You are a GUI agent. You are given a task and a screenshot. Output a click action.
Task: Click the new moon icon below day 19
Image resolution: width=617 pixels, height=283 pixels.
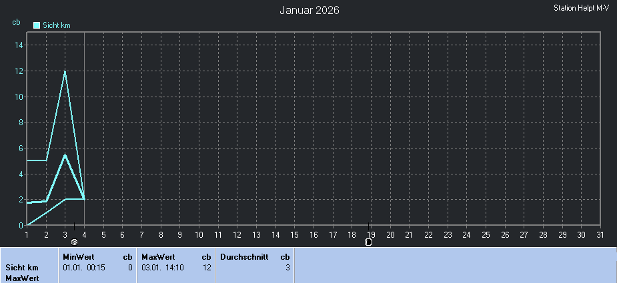coord(368,242)
